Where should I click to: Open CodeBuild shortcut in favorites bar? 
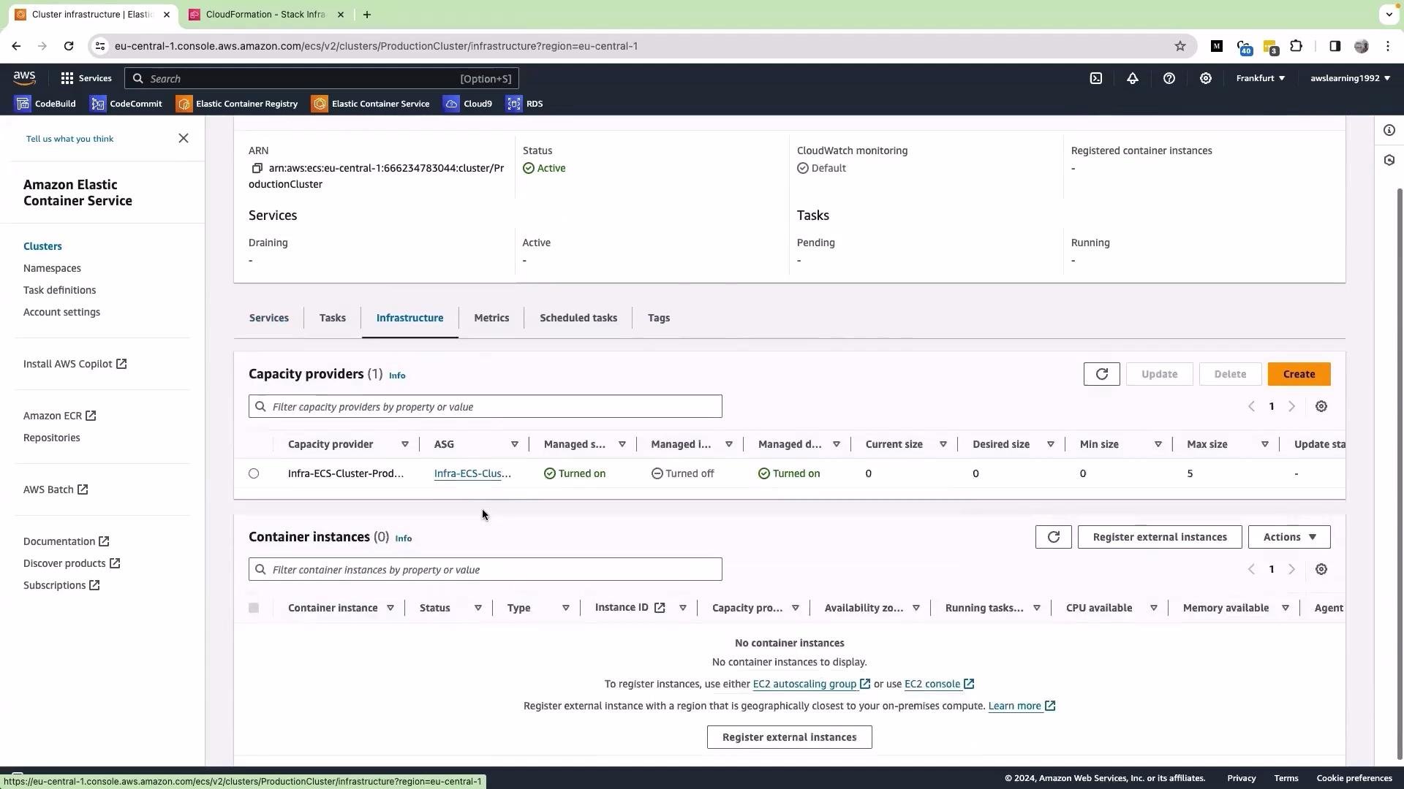click(x=46, y=104)
